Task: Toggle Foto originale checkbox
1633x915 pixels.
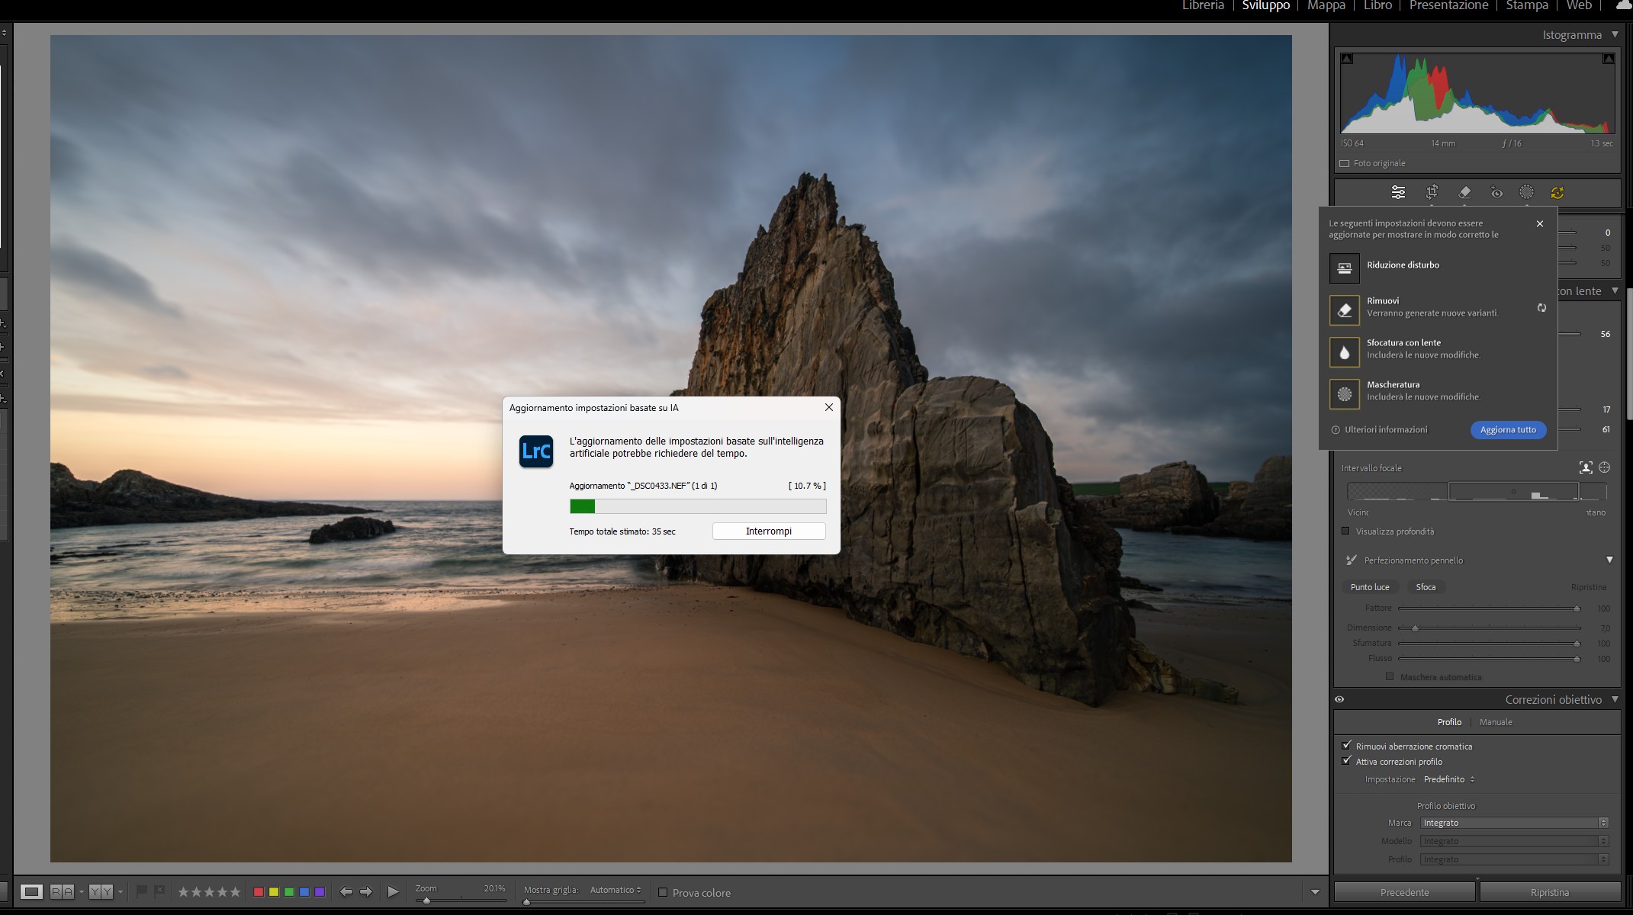Action: tap(1345, 163)
